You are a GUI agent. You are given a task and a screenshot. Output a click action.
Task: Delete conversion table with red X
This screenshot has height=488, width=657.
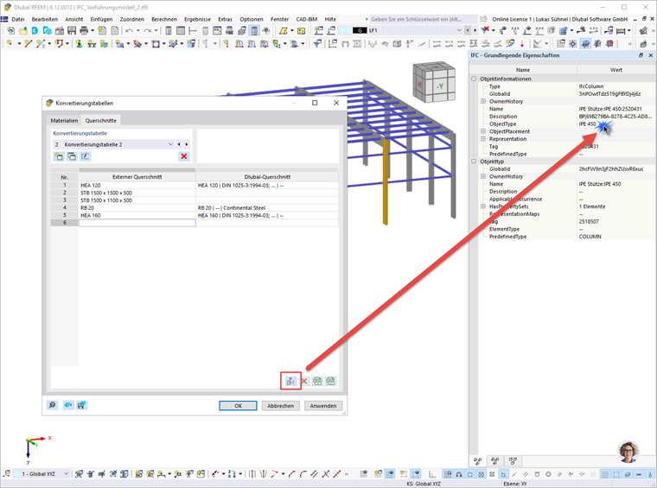point(183,156)
